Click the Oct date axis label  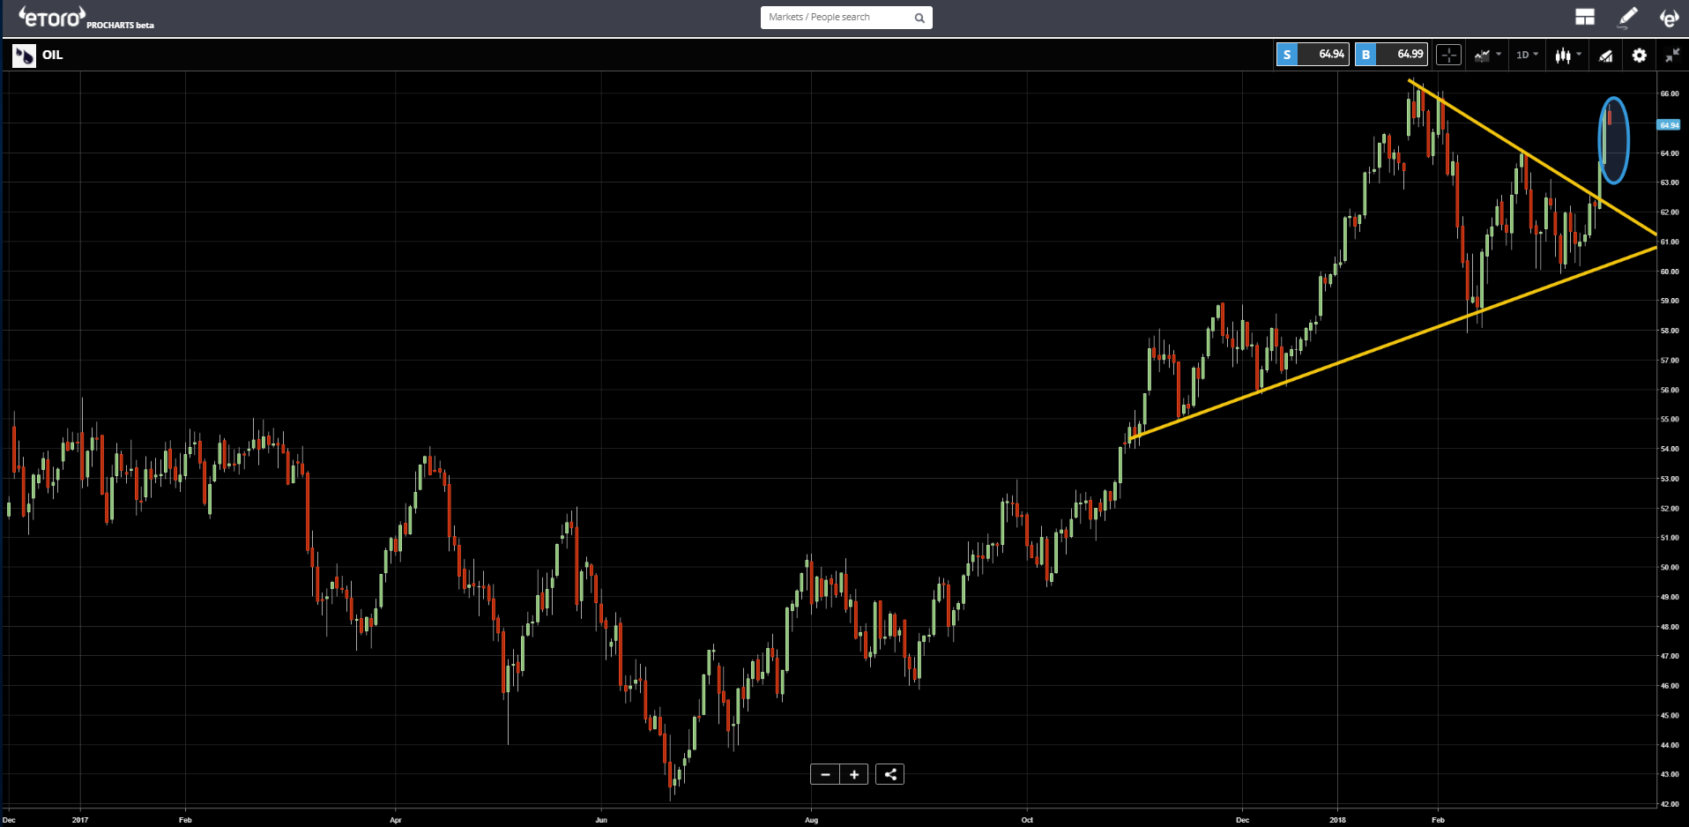1027,820
